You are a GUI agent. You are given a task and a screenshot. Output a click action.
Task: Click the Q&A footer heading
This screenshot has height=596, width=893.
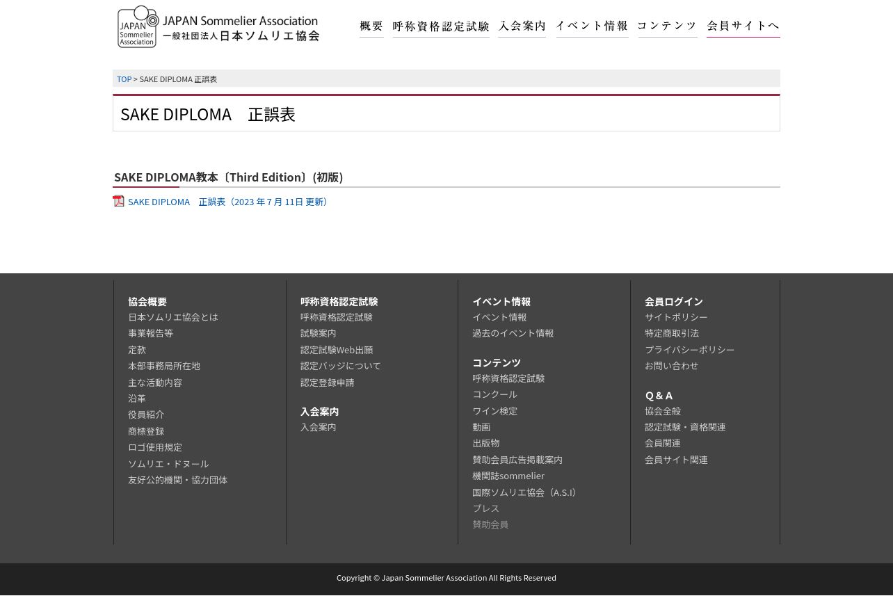[659, 396]
